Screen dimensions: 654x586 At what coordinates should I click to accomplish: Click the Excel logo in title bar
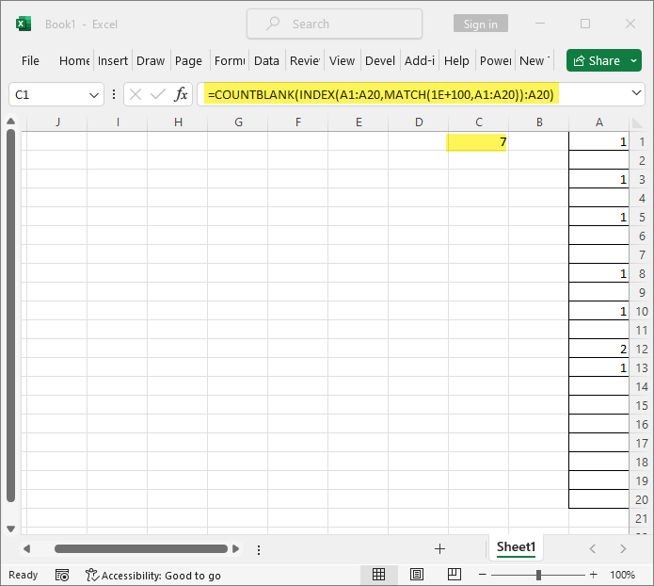(24, 24)
